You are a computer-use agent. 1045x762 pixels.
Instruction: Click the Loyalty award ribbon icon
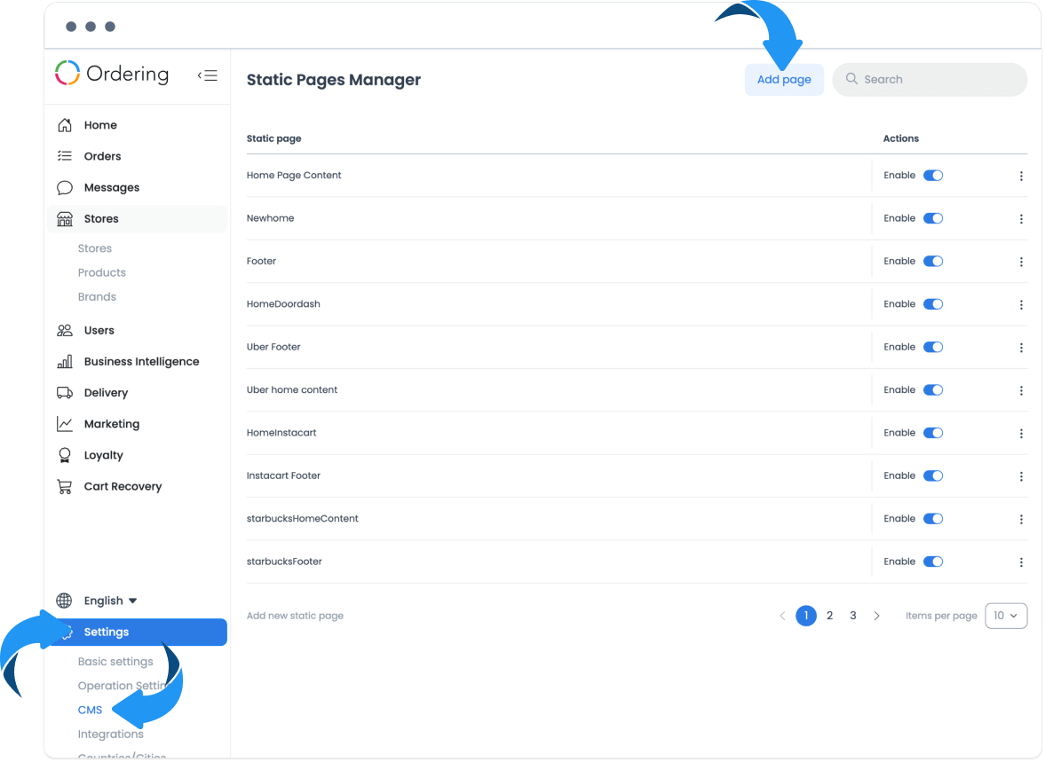point(65,455)
